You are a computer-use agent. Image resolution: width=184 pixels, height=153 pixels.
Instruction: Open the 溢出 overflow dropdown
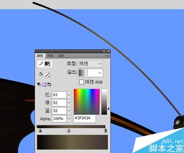click(x=91, y=73)
